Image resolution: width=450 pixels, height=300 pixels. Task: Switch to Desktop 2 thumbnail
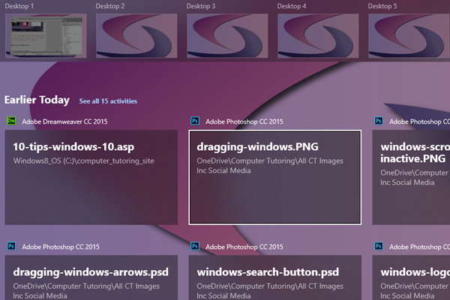(x=136, y=36)
